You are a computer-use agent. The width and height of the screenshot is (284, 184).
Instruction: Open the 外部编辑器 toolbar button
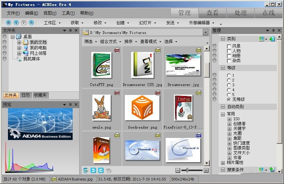[x=201, y=23]
